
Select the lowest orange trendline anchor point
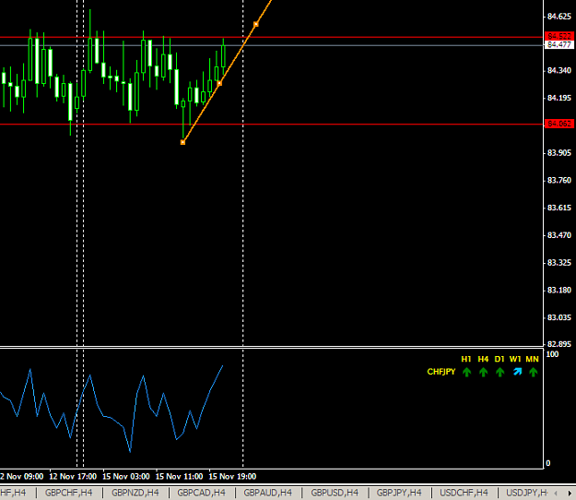click(x=183, y=142)
